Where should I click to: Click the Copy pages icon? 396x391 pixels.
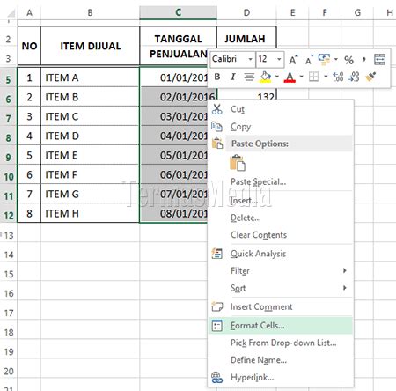tap(217, 127)
